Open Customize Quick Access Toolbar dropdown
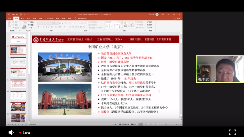This screenshot has height=137, width=244. pyautogui.click(x=24, y=14)
